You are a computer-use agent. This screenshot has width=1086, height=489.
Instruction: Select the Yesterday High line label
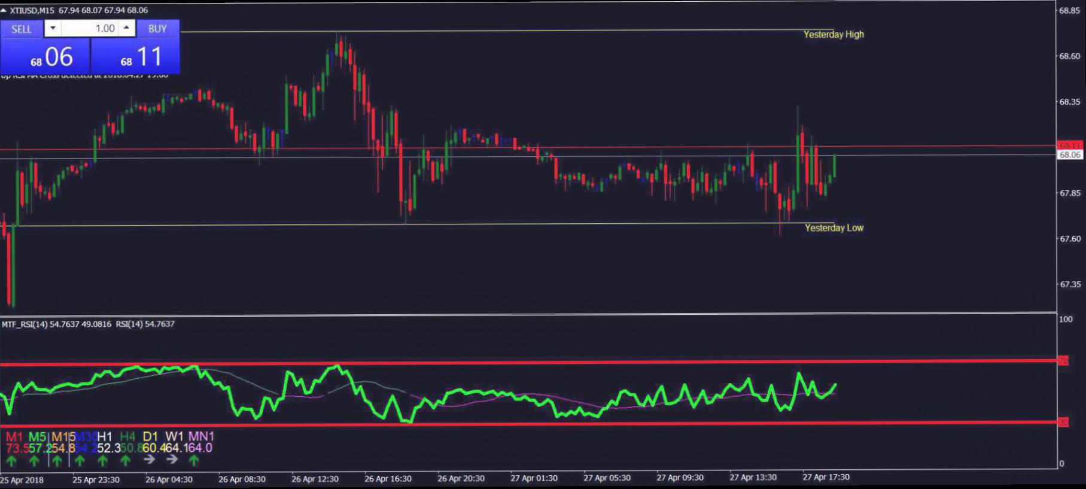coord(833,35)
